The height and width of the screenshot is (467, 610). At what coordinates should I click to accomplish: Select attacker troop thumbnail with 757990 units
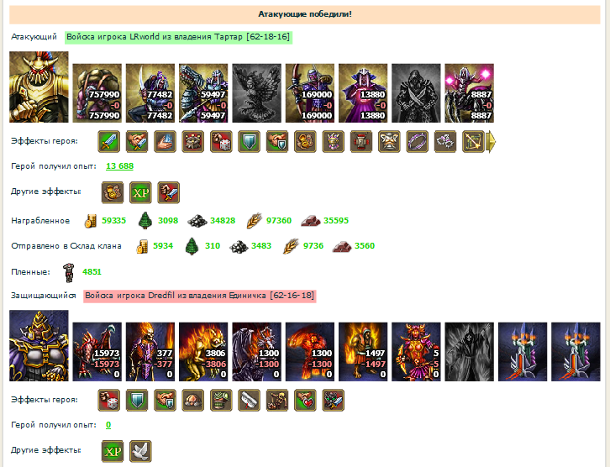coord(97,93)
